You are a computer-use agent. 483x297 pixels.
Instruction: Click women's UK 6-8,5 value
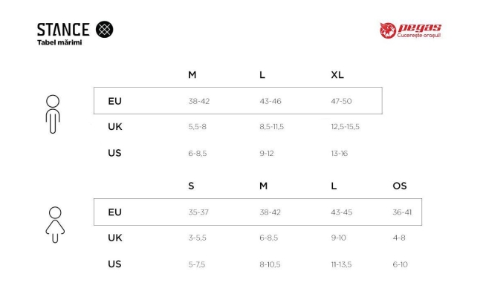[x=268, y=238]
